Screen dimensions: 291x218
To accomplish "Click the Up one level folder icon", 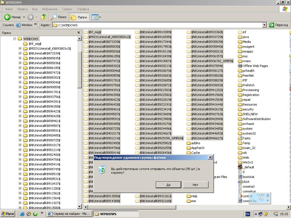I will coord(43,17).
